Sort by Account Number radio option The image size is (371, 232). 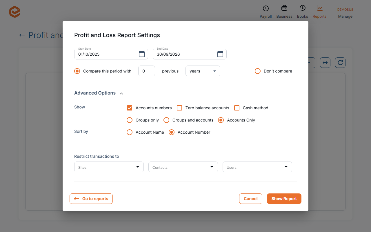(x=172, y=132)
